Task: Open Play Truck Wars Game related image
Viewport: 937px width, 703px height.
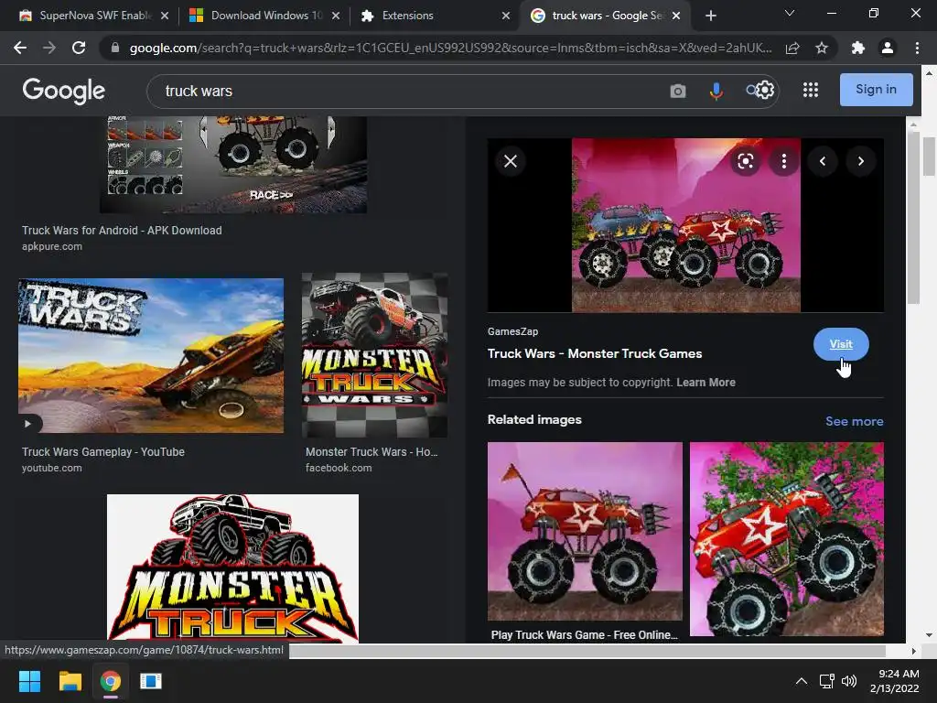Action: click(585, 532)
